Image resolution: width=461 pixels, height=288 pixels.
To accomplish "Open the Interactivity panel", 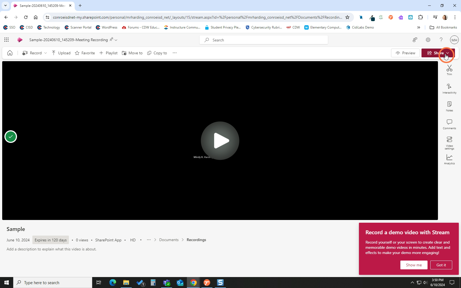I will click(449, 89).
